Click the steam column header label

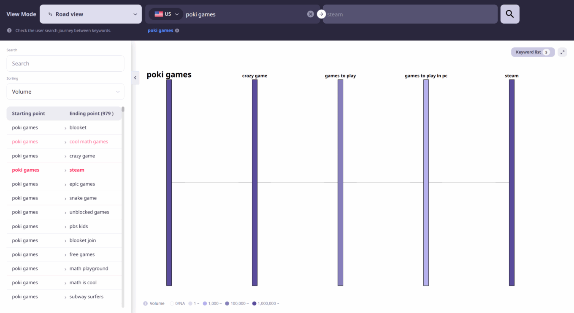512,76
